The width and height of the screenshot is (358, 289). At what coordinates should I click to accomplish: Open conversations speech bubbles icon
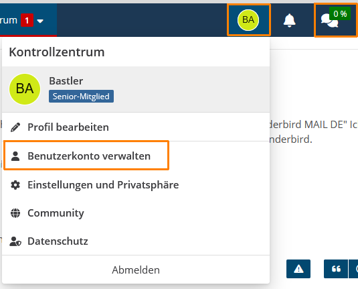[329, 21]
